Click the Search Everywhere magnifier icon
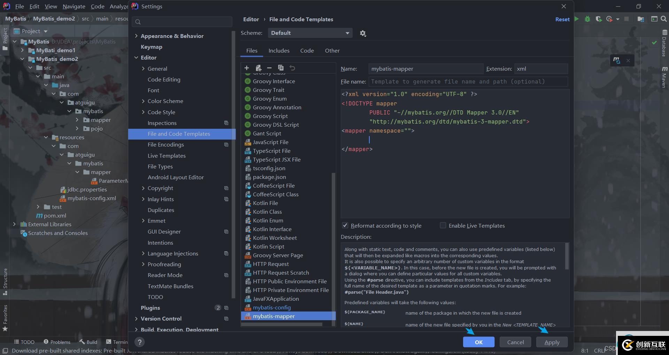669x355 pixels. coord(664,19)
